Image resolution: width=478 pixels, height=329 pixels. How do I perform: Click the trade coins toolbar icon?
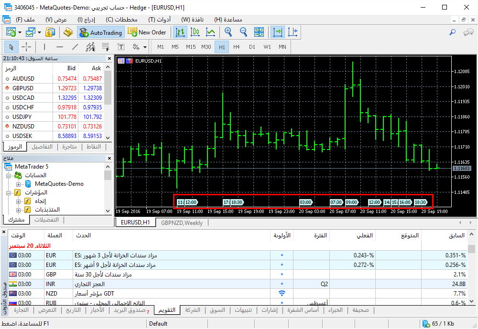50,32
